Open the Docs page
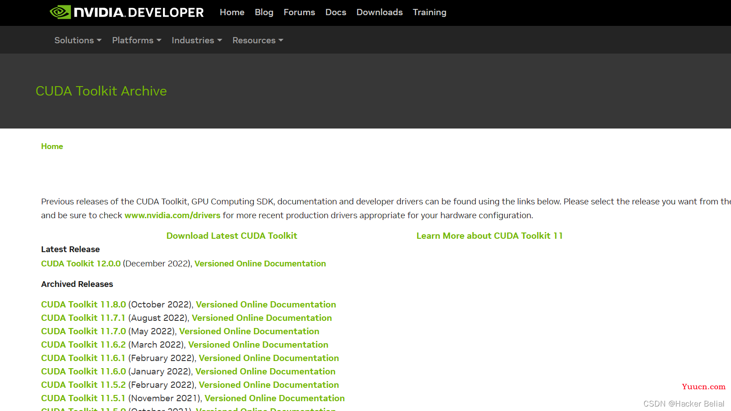Image resolution: width=731 pixels, height=411 pixels. click(336, 12)
